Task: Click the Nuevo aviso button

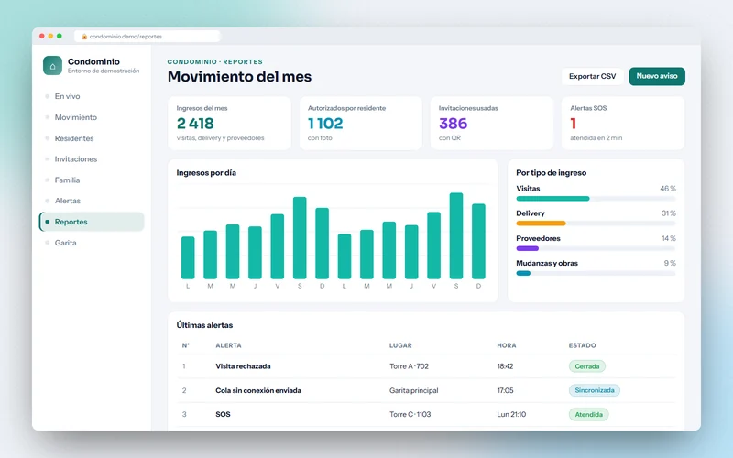Action: (657, 76)
